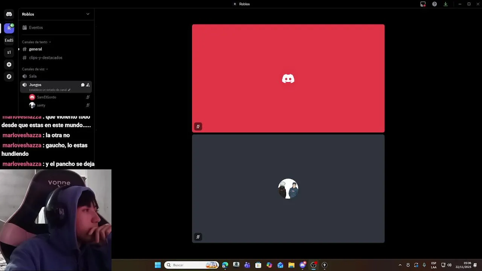
Task: Click the microphone icon in system tray
Action: 424,265
